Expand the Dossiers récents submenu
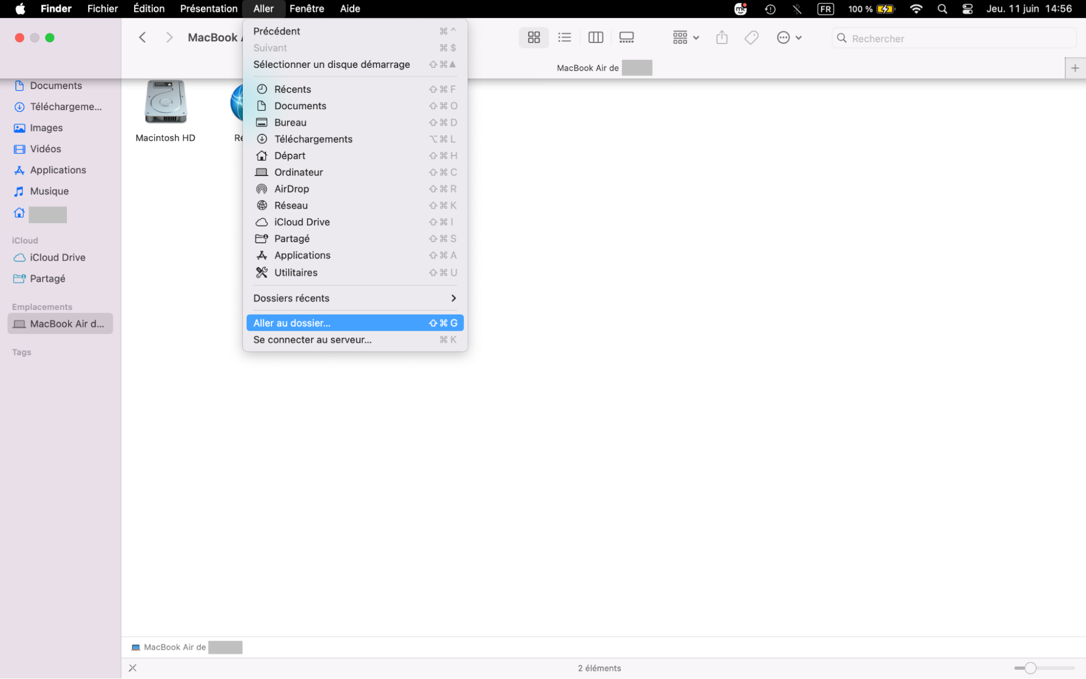Screen dimensions: 1086x679 [x=355, y=298]
